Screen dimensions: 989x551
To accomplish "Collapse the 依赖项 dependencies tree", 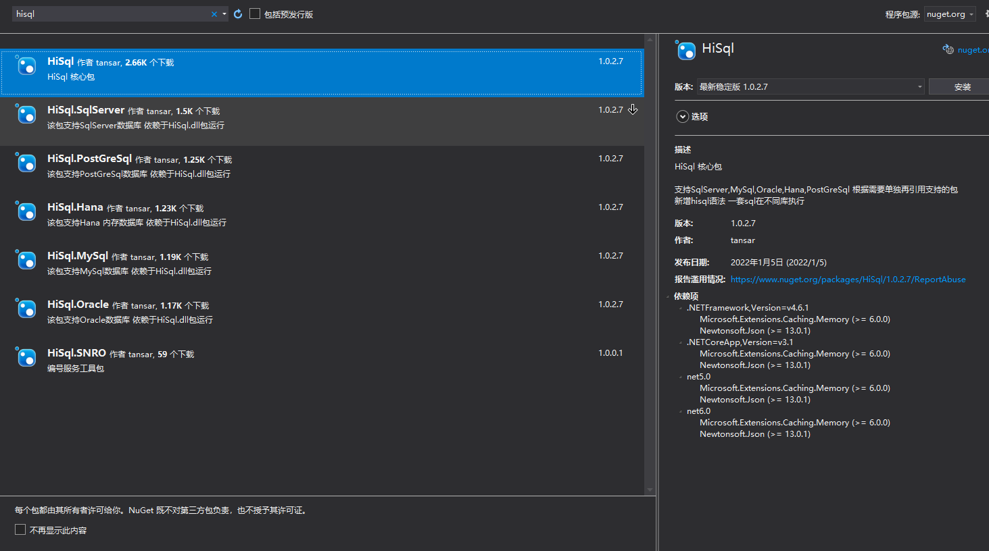I will [x=668, y=296].
